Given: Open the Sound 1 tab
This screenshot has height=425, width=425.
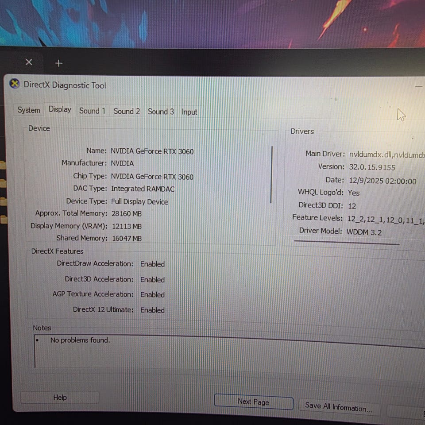Looking at the screenshot, I should (x=92, y=111).
